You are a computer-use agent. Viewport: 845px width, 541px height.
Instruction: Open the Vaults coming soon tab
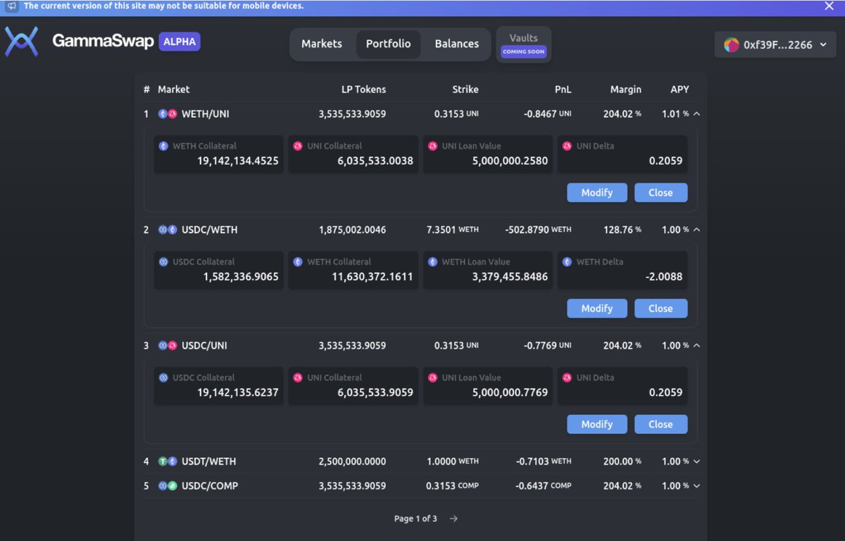523,44
